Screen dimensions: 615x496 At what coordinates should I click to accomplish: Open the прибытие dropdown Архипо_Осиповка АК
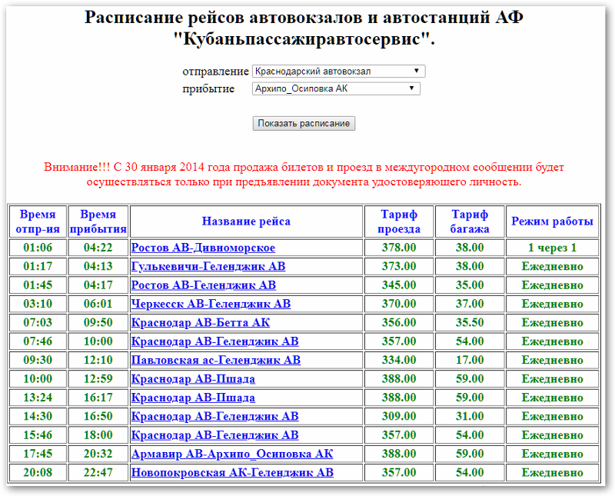[336, 88]
